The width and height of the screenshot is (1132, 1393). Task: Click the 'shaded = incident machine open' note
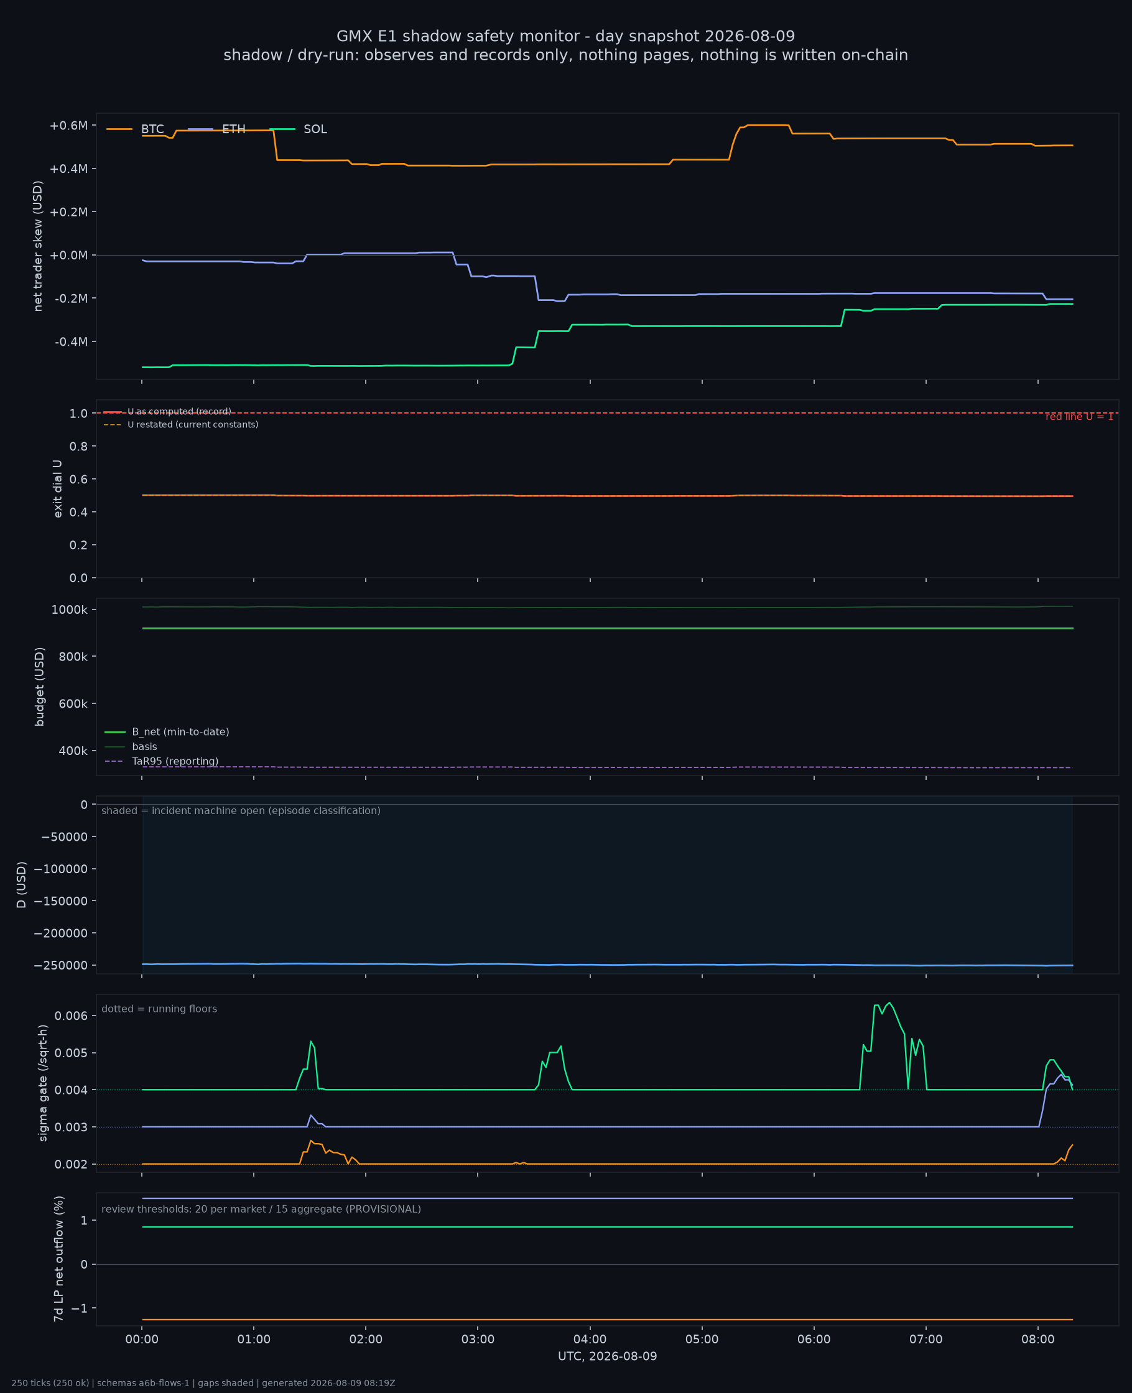click(241, 811)
